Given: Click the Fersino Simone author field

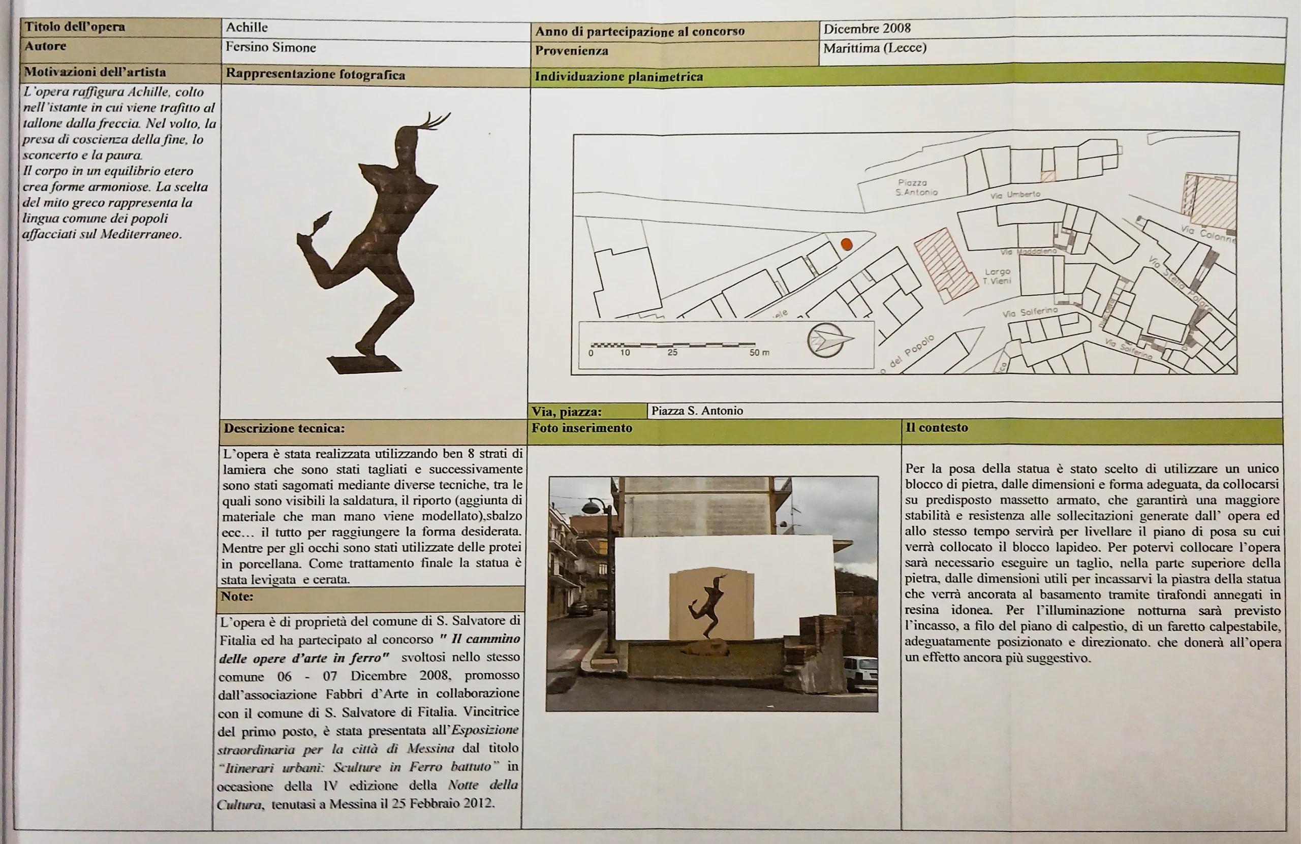Looking at the screenshot, I should pyautogui.click(x=270, y=48).
